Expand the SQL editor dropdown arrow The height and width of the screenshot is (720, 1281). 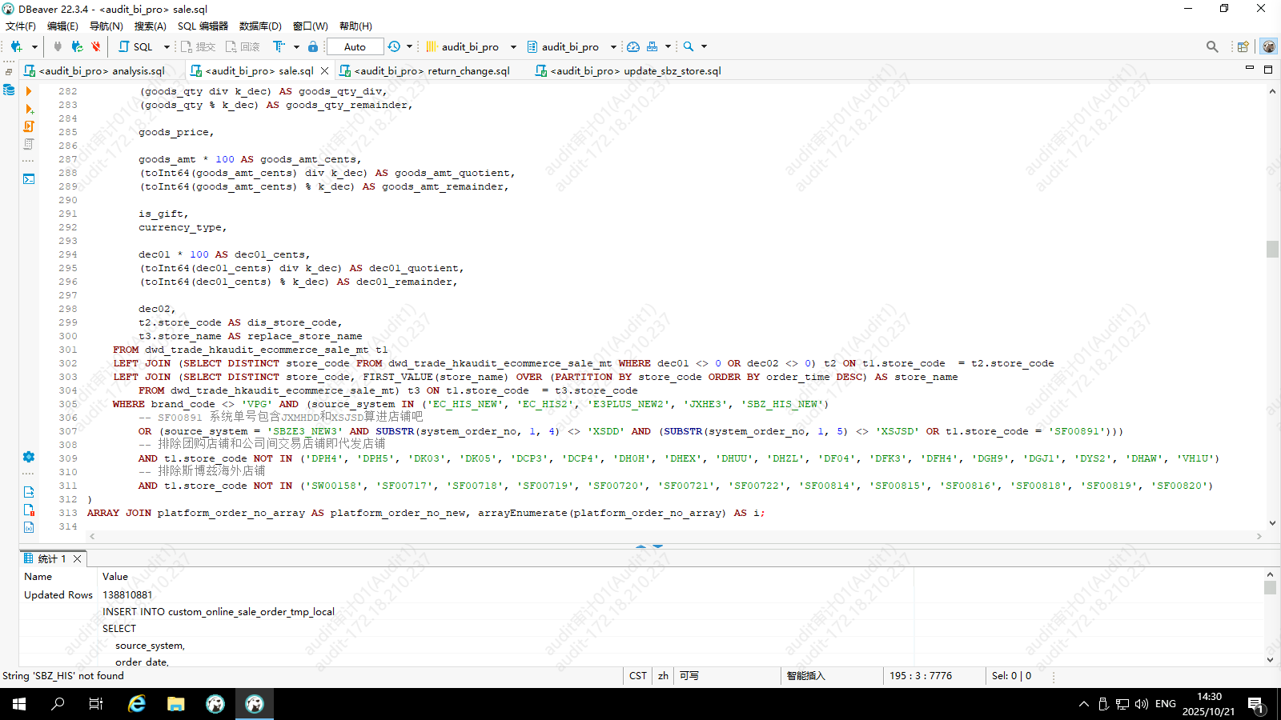click(167, 47)
